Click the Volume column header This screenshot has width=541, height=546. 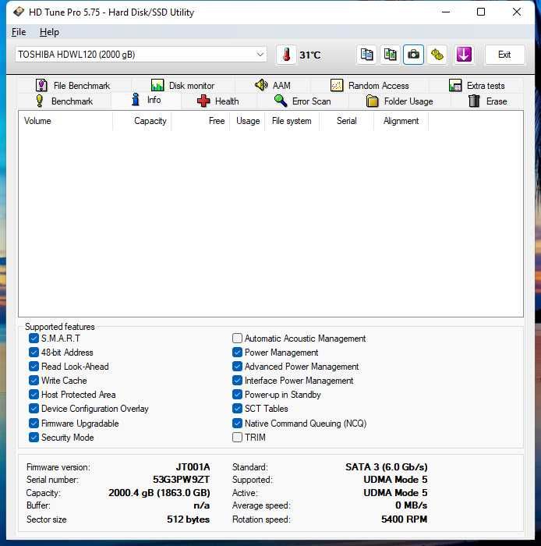pyautogui.click(x=65, y=121)
